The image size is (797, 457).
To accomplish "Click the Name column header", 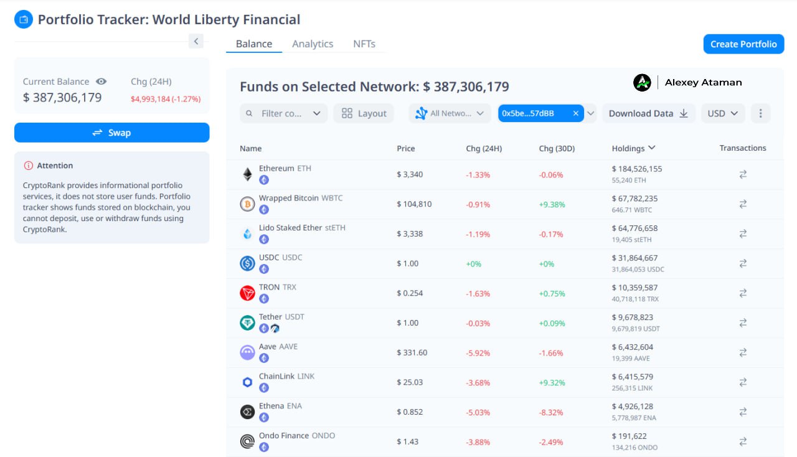I will [x=250, y=148].
